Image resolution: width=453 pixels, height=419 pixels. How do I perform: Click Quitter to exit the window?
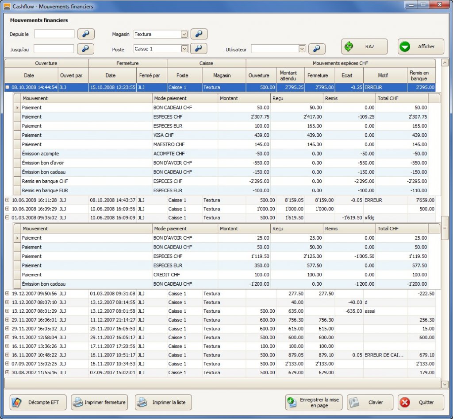[421, 403]
